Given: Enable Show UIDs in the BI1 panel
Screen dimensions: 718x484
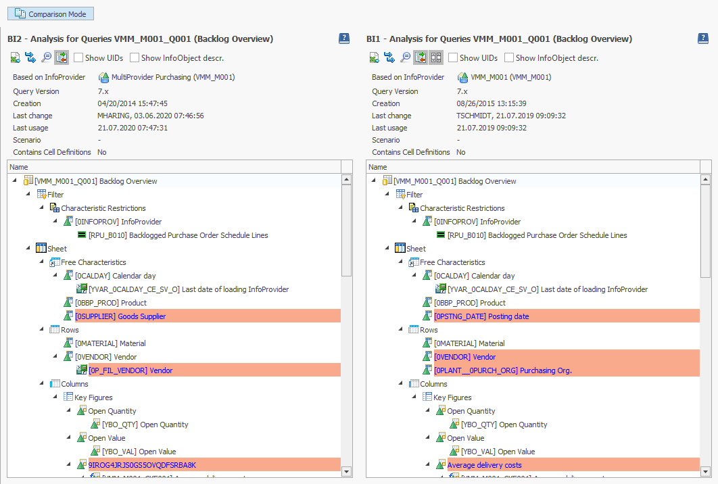Looking at the screenshot, I should click(x=454, y=57).
